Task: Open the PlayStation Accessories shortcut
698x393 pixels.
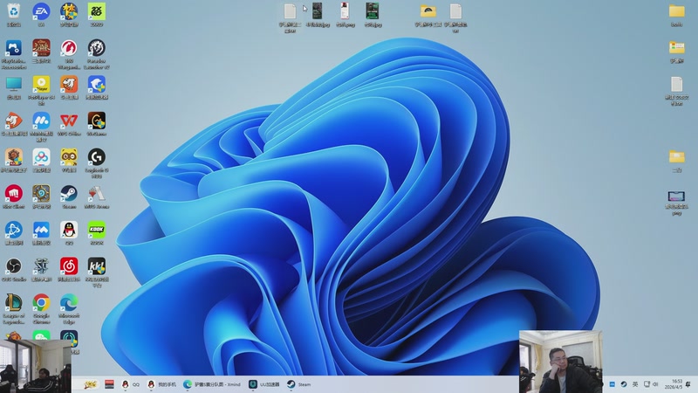Action: [x=14, y=48]
